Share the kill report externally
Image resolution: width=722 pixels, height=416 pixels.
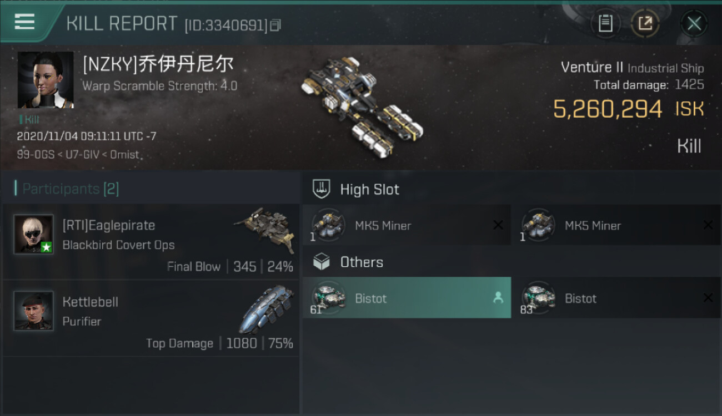tap(645, 23)
